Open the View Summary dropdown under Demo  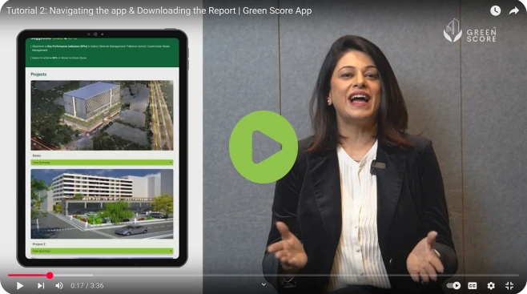(x=102, y=163)
